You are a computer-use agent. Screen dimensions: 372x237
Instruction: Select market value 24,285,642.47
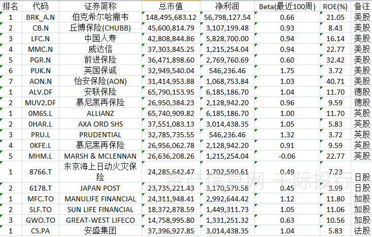pyautogui.click(x=171, y=172)
